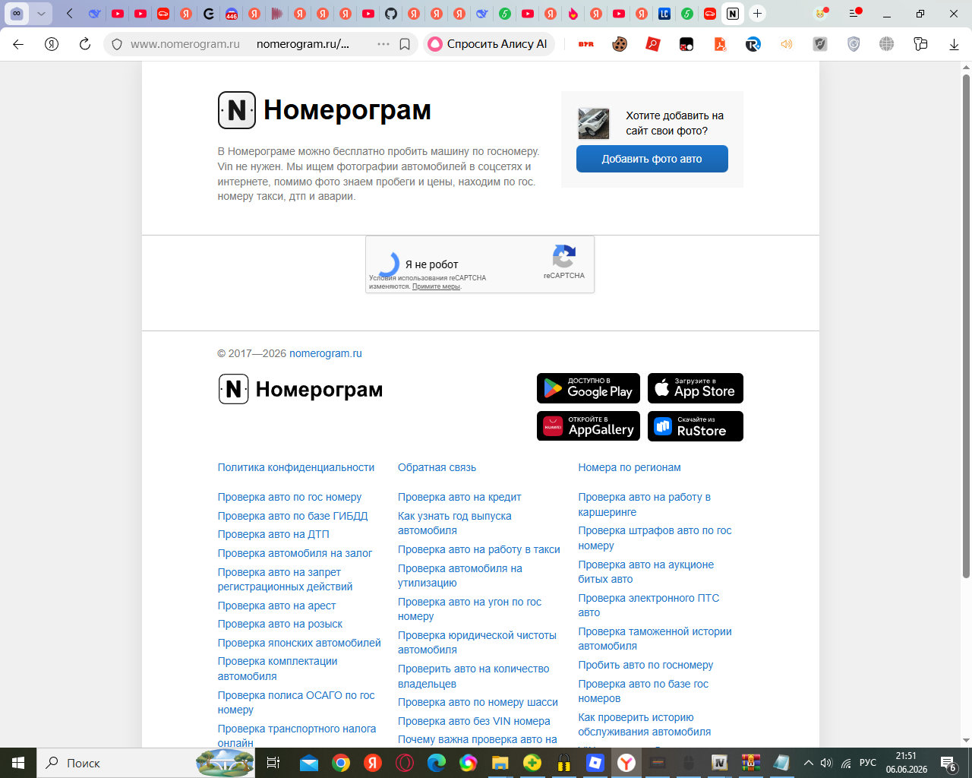
Task: Select the active Nomerogram tab
Action: pos(733,14)
